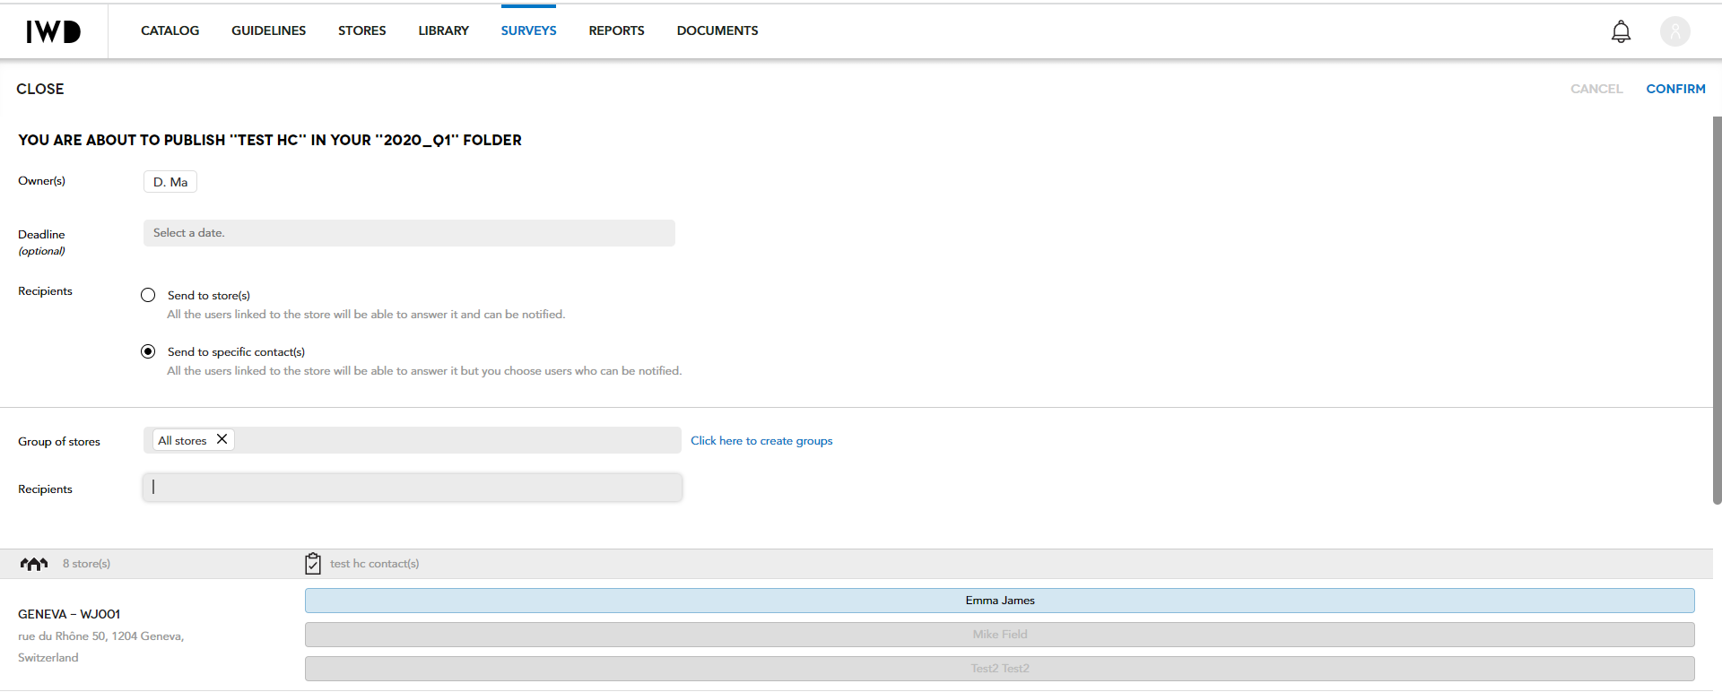Go to Guidelines section
Viewport: 1722px width, 692px height.
268,30
